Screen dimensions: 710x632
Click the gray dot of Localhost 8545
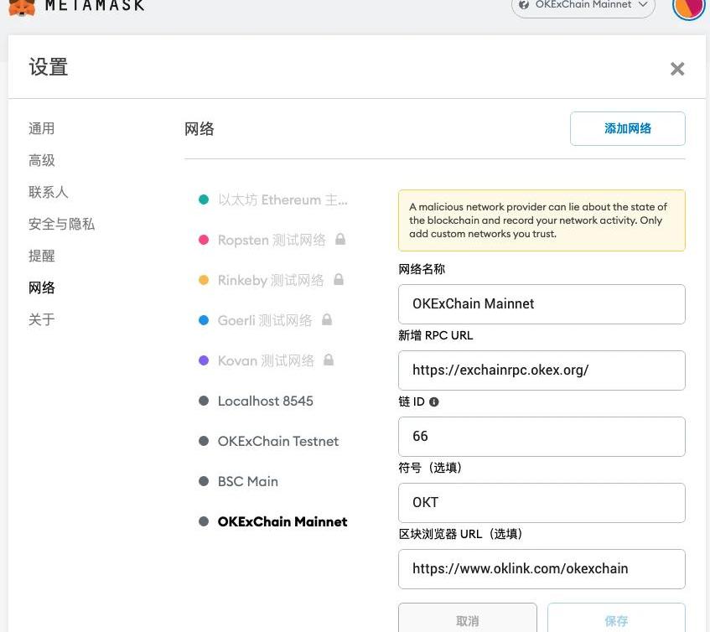[204, 401]
